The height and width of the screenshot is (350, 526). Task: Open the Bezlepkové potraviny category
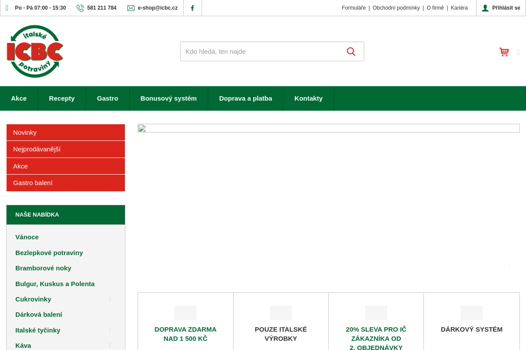(x=49, y=253)
